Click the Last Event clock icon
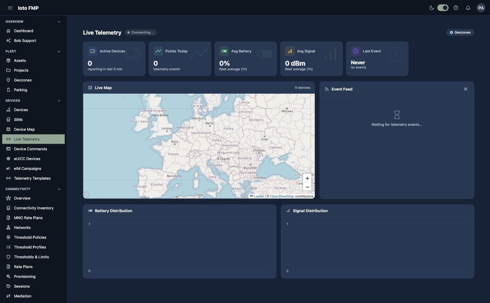This screenshot has width=490, height=303. point(356,51)
